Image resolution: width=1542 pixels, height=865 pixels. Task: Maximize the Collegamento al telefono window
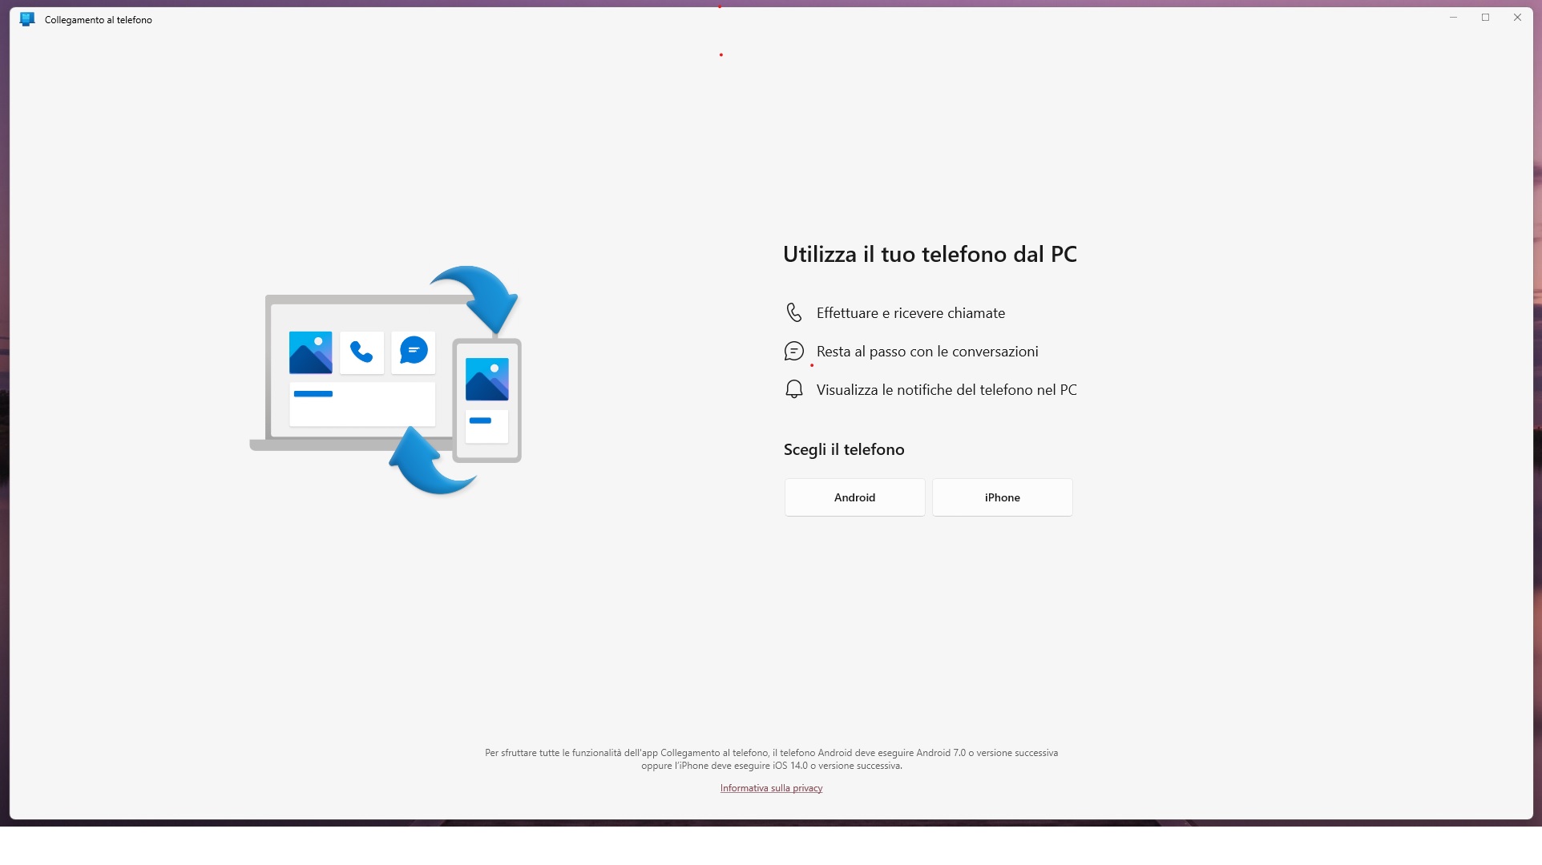pos(1485,18)
